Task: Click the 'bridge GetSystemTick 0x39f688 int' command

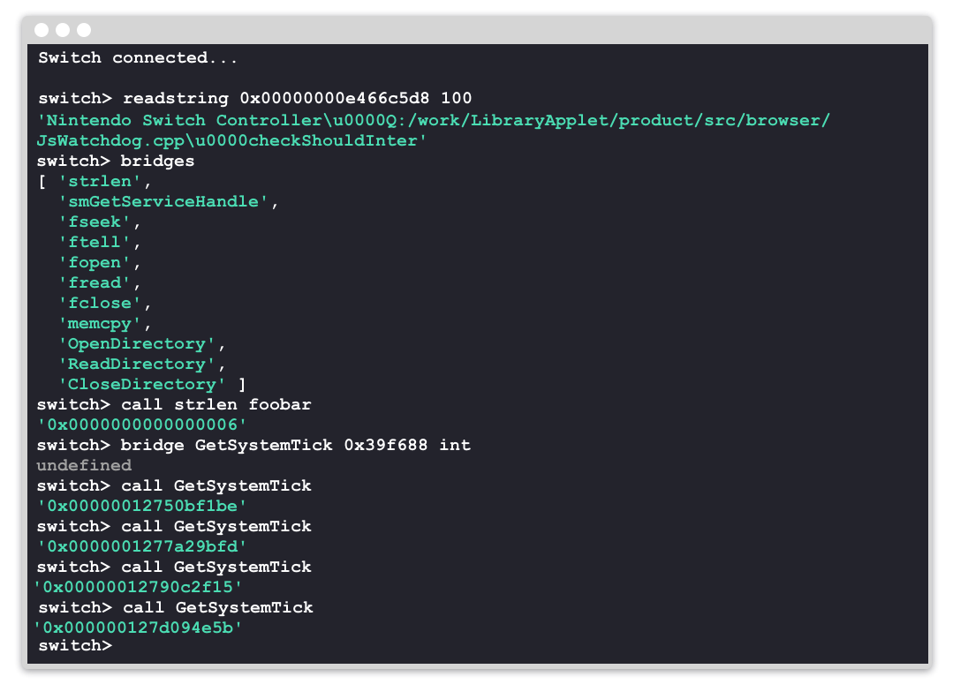Action: coord(295,446)
